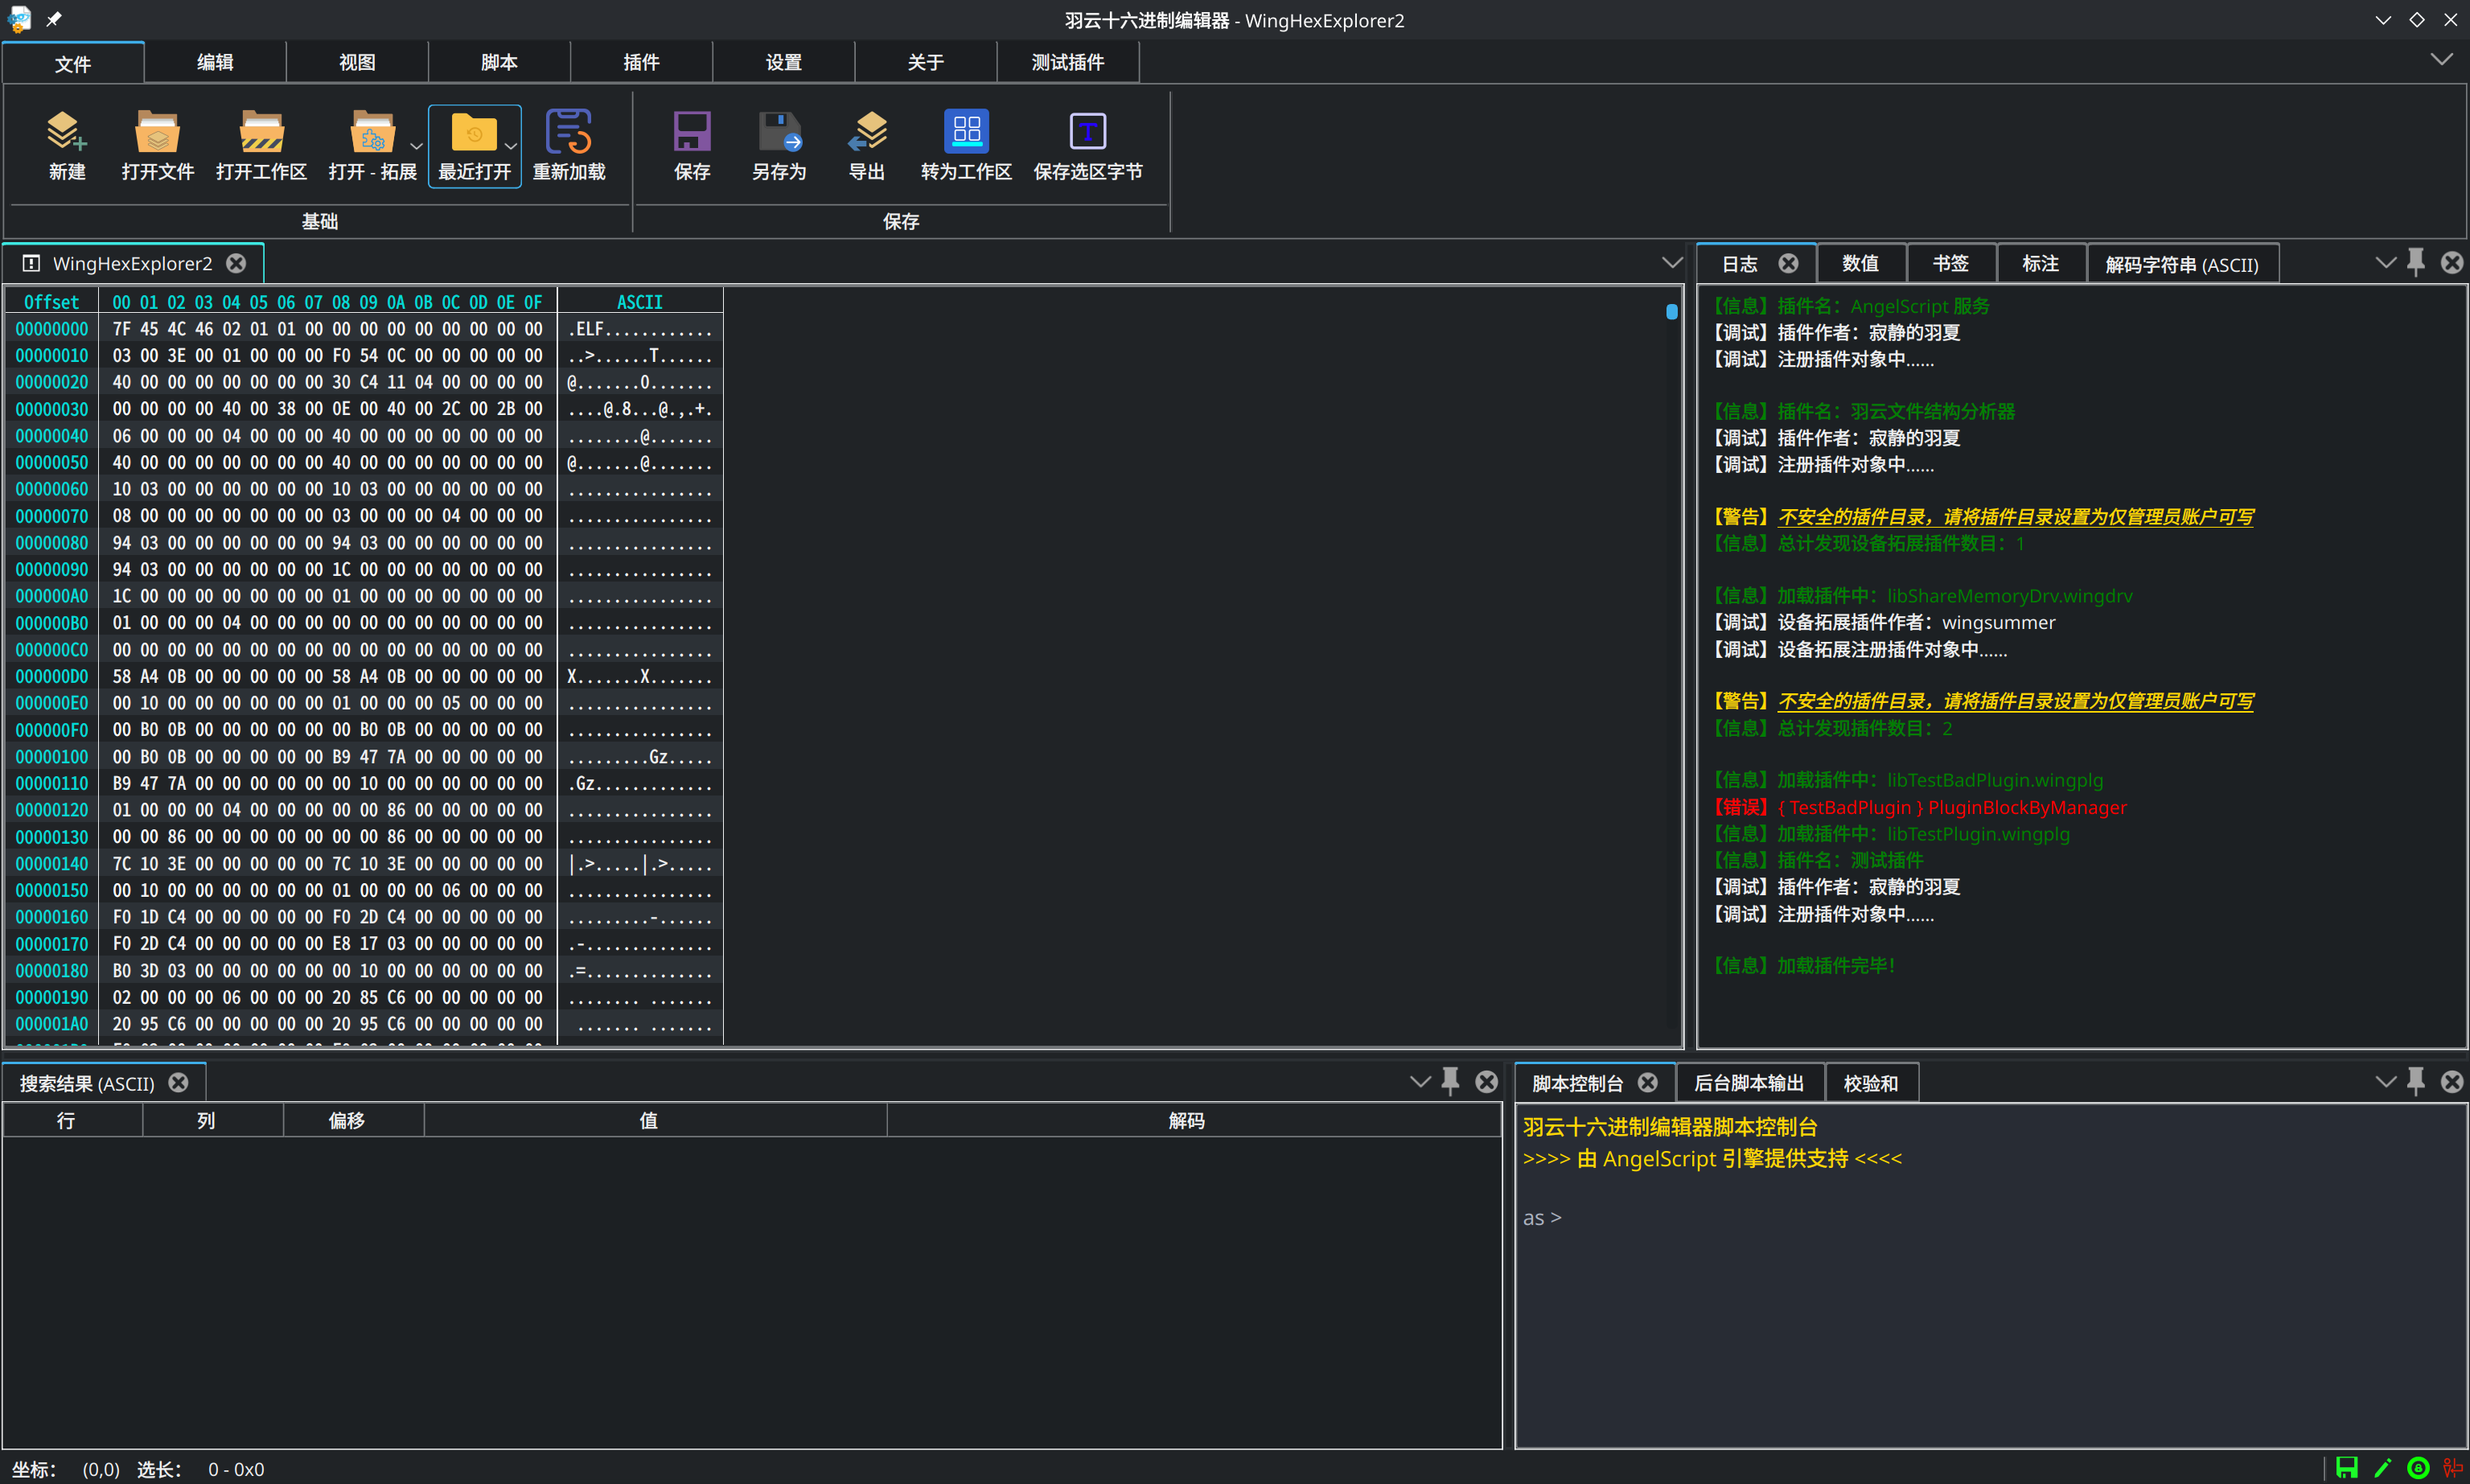Click the 最近打开 (Recent files) folder icon
The width and height of the screenshot is (2470, 1484).
coord(474,132)
